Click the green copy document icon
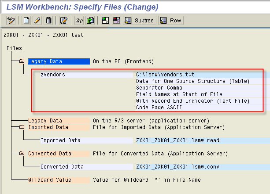 pos(90,20)
